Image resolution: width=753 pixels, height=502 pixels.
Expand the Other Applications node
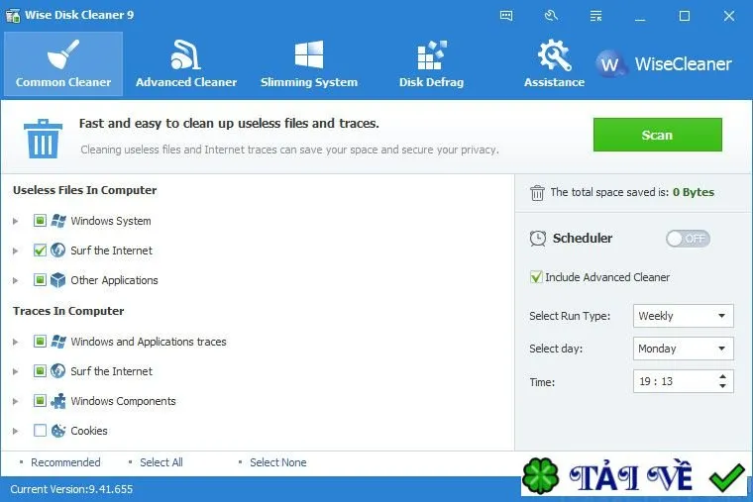coord(16,281)
